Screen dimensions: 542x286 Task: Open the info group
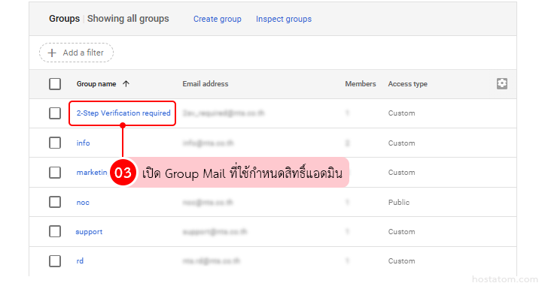point(83,143)
